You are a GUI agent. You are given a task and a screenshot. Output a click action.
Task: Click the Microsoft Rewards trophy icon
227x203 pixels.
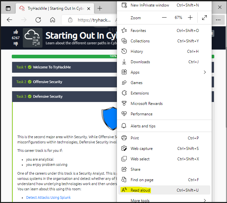point(124,103)
